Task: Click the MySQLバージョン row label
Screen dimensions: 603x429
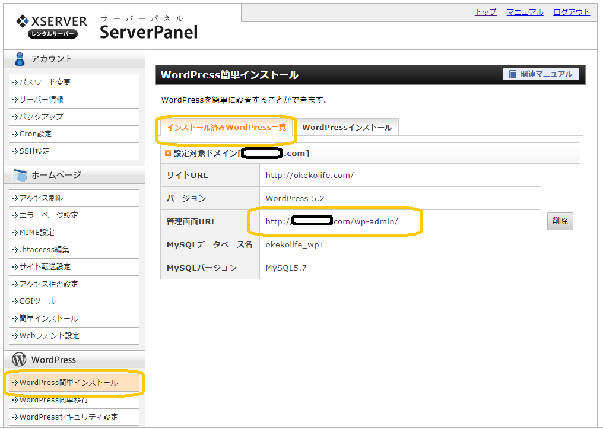Action: click(202, 268)
